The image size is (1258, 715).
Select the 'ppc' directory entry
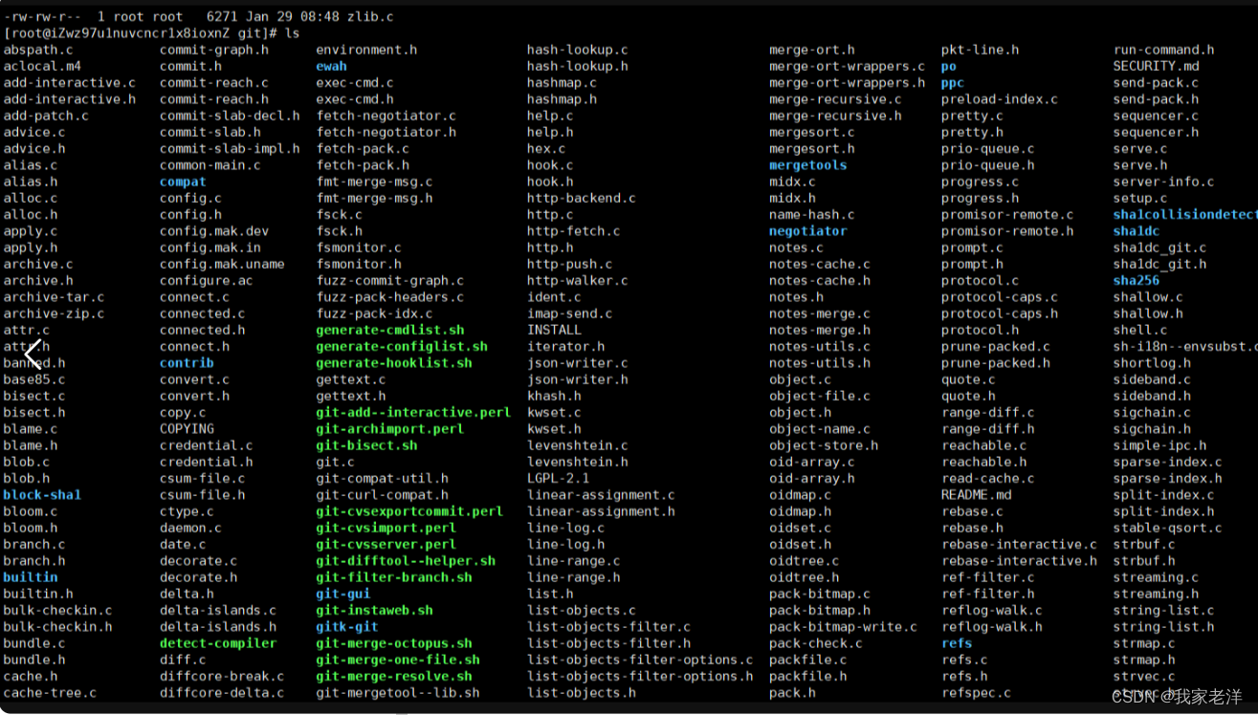pyautogui.click(x=953, y=83)
